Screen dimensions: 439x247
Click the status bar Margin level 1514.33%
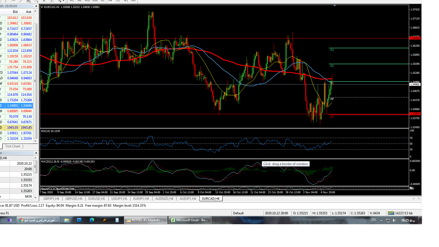[x=130, y=206]
